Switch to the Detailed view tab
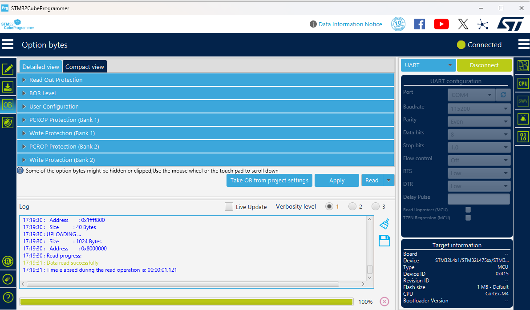 click(40, 67)
